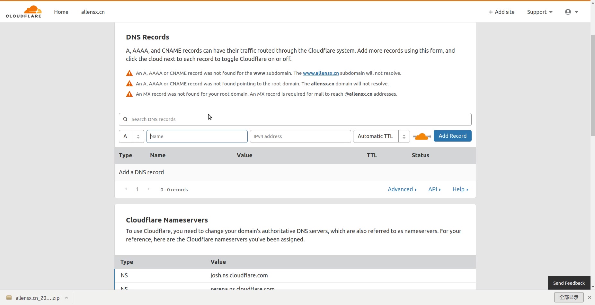Expand the zip download options chevron

67,298
